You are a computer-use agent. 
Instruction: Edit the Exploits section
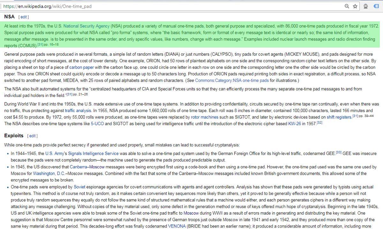(x=33, y=136)
